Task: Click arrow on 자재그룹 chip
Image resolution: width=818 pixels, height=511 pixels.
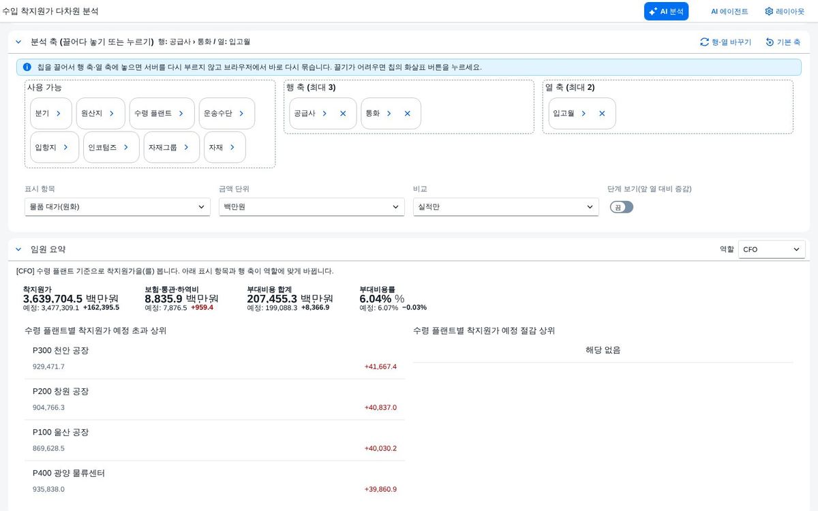Action: 186,147
